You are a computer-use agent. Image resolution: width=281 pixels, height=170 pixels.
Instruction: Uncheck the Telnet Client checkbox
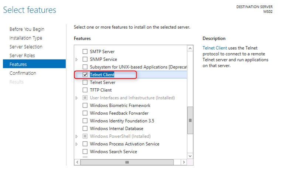point(85,75)
